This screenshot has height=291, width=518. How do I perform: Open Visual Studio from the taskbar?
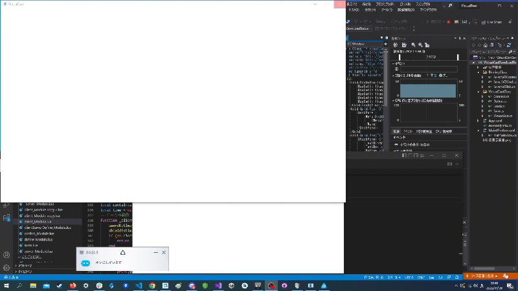pos(218,286)
